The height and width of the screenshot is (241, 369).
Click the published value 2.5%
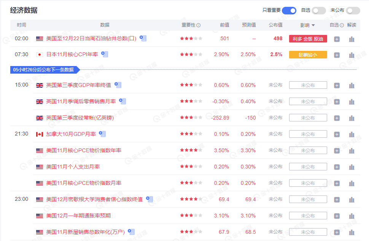tap(276, 55)
